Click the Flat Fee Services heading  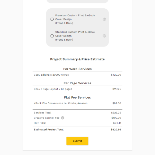coord(77,97)
